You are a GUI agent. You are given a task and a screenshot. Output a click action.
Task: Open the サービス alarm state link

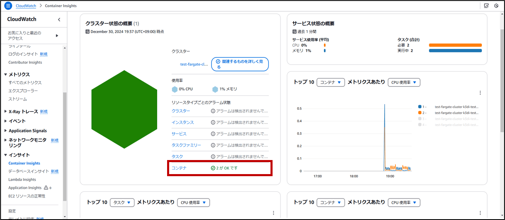[x=179, y=134]
